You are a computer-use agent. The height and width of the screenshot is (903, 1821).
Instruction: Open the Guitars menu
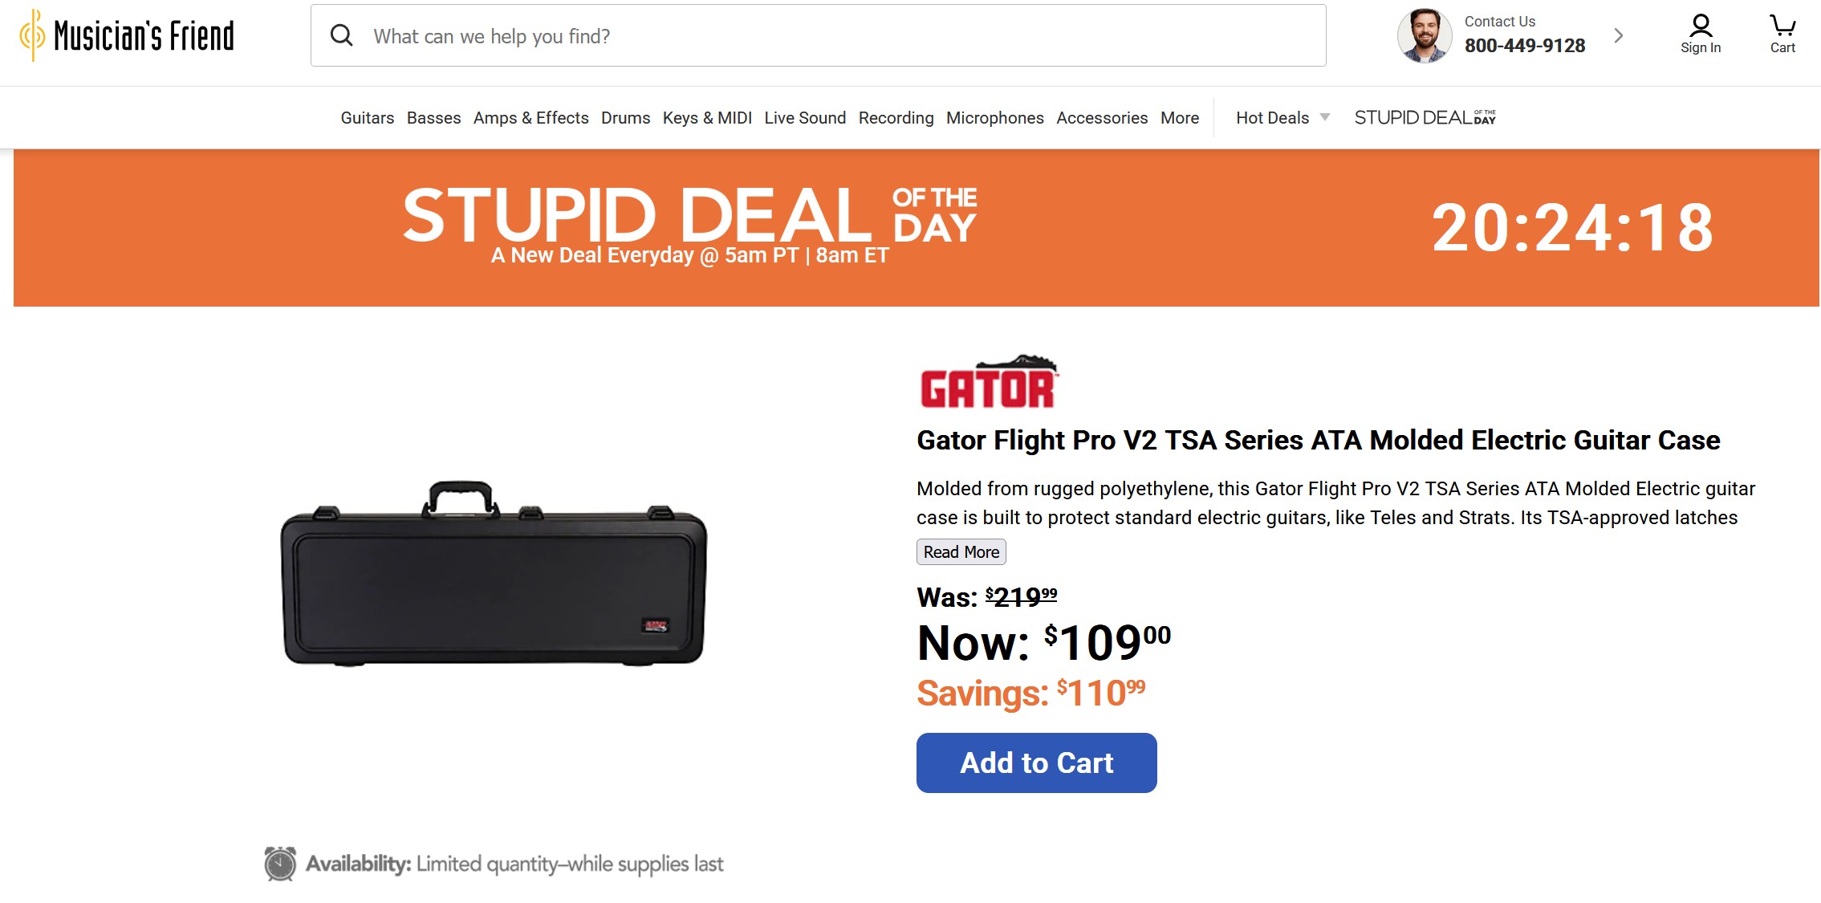[x=367, y=118]
